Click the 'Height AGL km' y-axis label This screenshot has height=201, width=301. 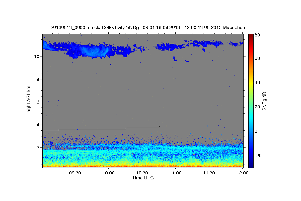tap(29, 100)
